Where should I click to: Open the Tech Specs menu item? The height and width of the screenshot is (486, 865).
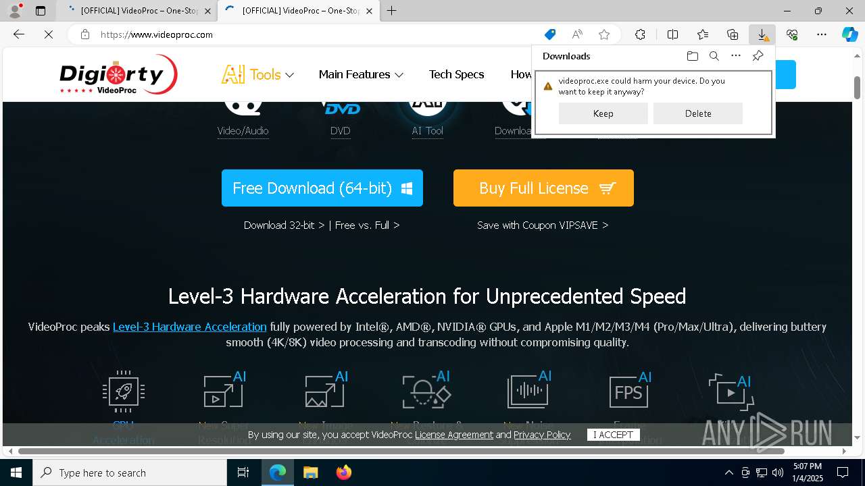point(456,74)
